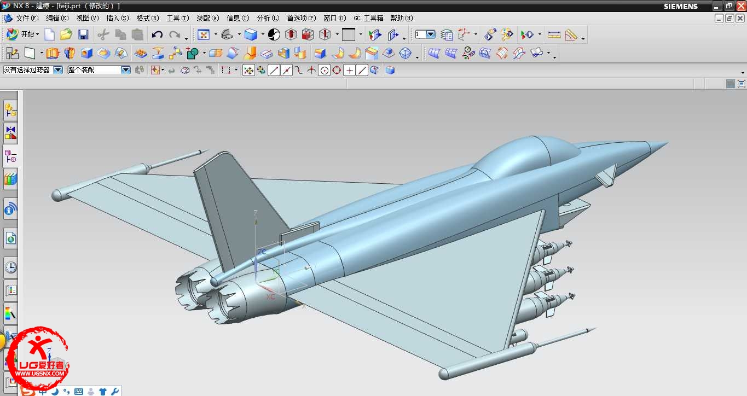Open the Sogou input method wrench settings
The width and height of the screenshot is (747, 396).
point(114,391)
